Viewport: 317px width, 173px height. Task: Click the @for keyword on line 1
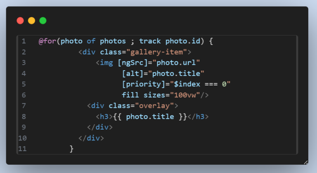click(x=47, y=41)
